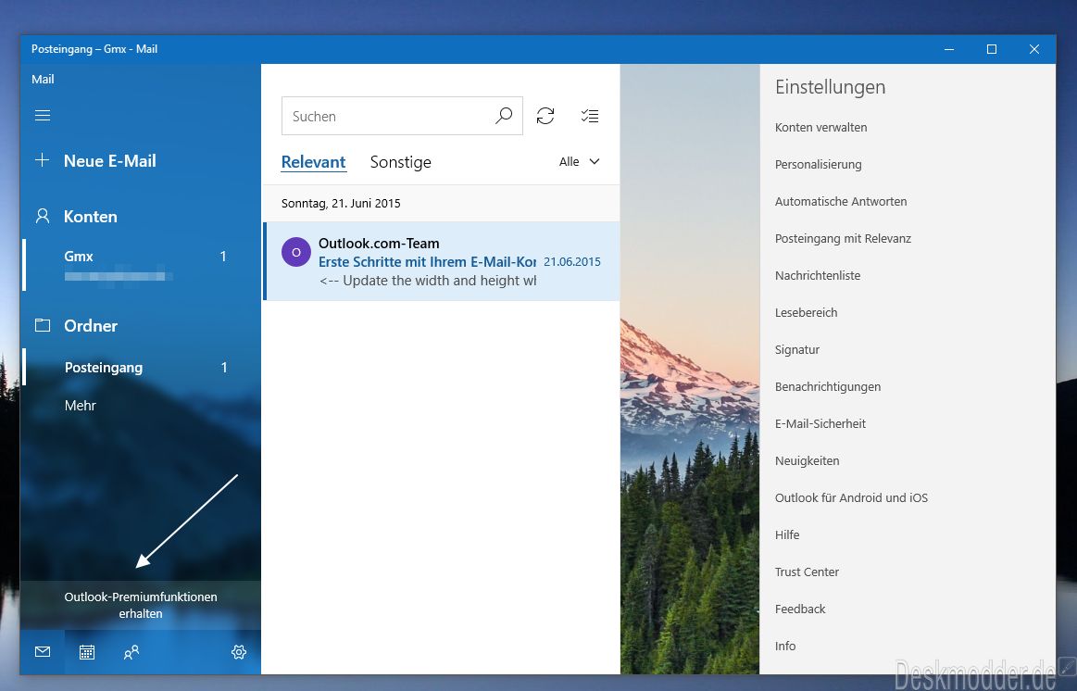
Task: Minimize the Mail window
Action: tap(949, 49)
